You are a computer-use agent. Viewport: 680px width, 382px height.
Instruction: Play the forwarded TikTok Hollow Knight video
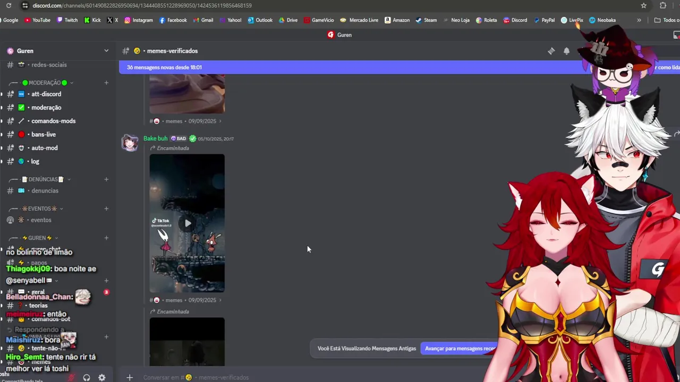point(187,223)
